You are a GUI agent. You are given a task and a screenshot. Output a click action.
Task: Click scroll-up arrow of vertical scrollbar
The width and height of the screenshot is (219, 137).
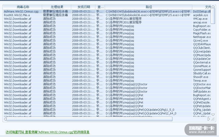click(213, 6)
